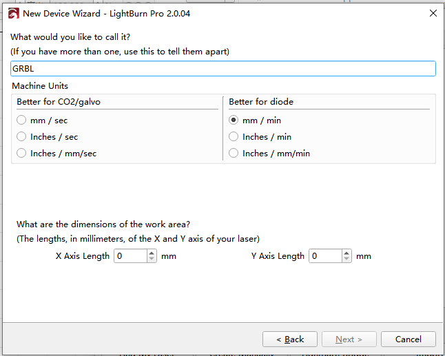Choose Inches / sec units option
Screen dimensions: 445x356
pos(21,137)
